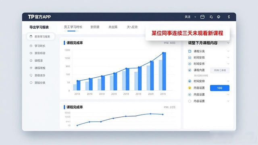This screenshot has height=145, width=258.
Task: Open the 学习时长 sidebar item
Action: click(40, 46)
